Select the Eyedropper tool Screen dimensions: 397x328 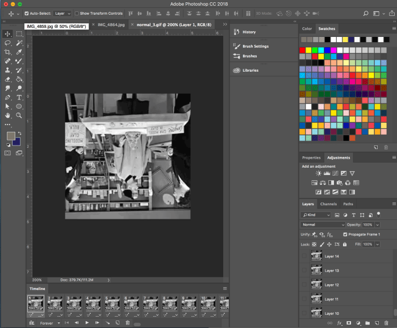19,52
